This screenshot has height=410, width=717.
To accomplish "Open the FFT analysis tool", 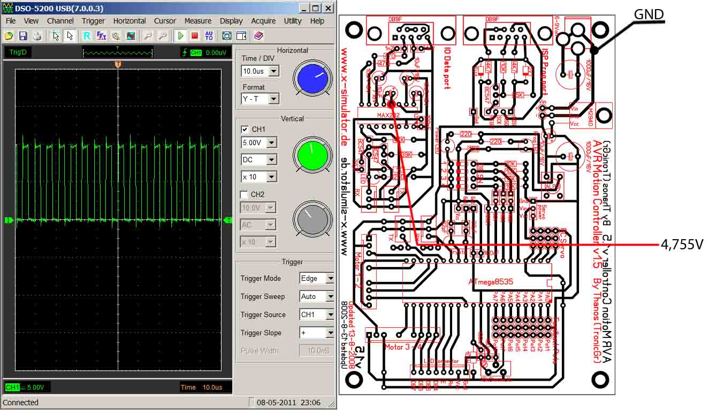I will point(101,36).
